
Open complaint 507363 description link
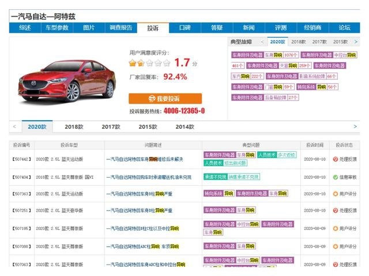pyautogui.click(x=140, y=194)
